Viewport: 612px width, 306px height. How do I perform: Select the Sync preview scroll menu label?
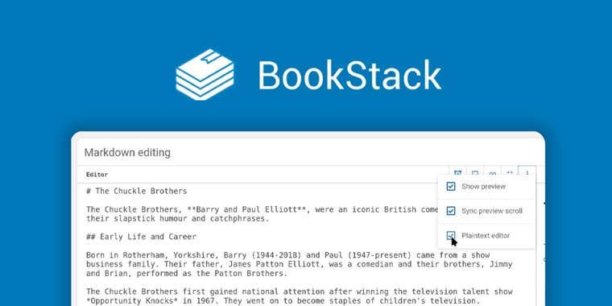click(492, 211)
